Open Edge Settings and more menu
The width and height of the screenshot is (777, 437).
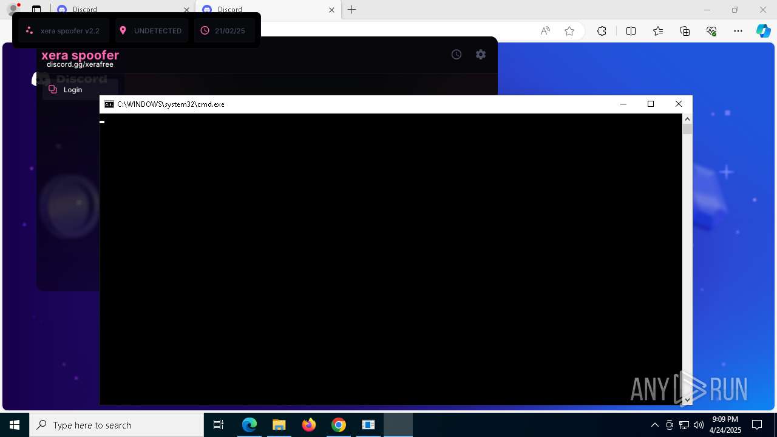tap(738, 31)
